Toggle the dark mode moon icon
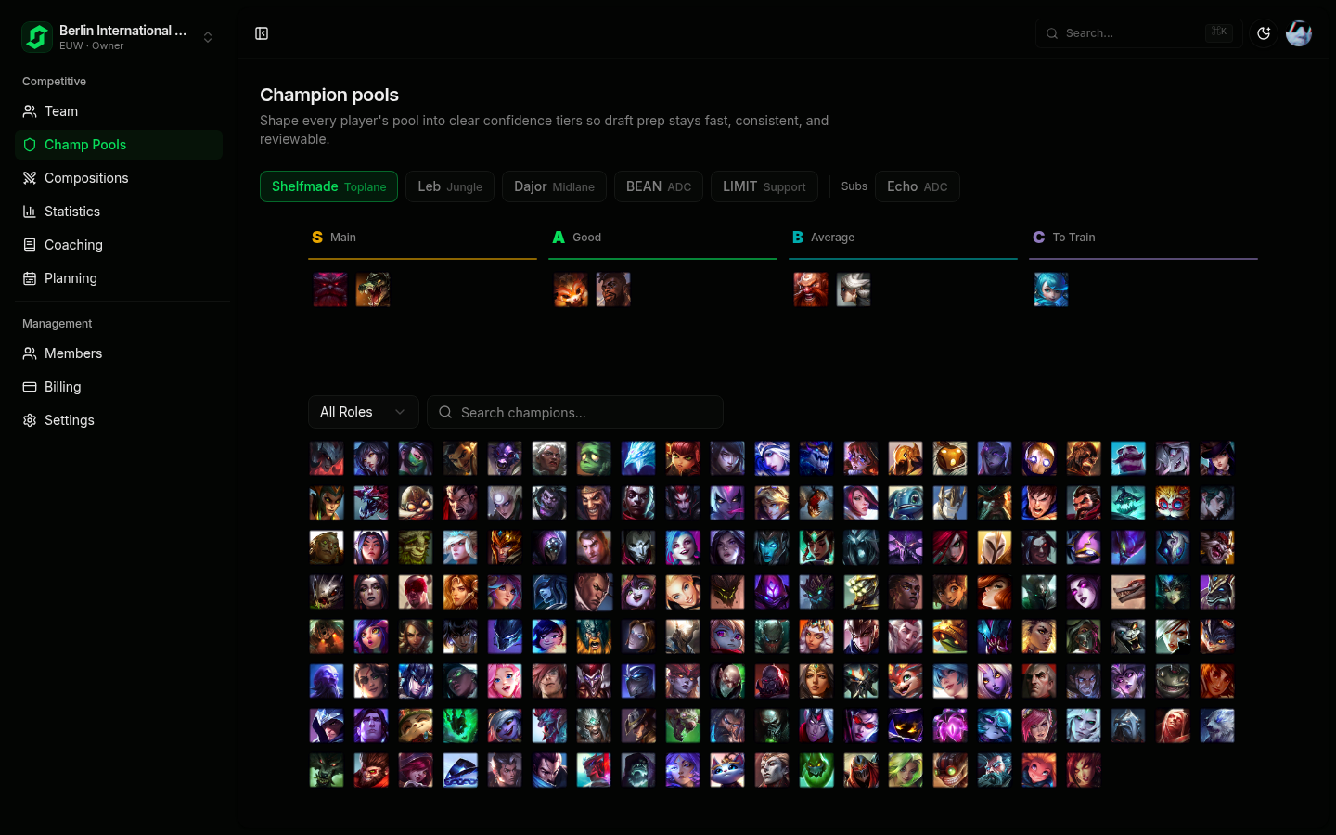The image size is (1336, 835). (x=1264, y=33)
